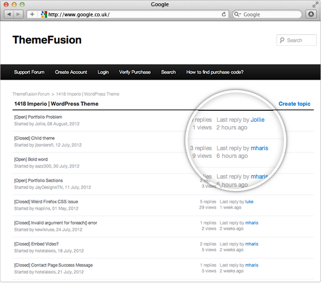
Task: View the profile of user luke
Action: [249, 202]
